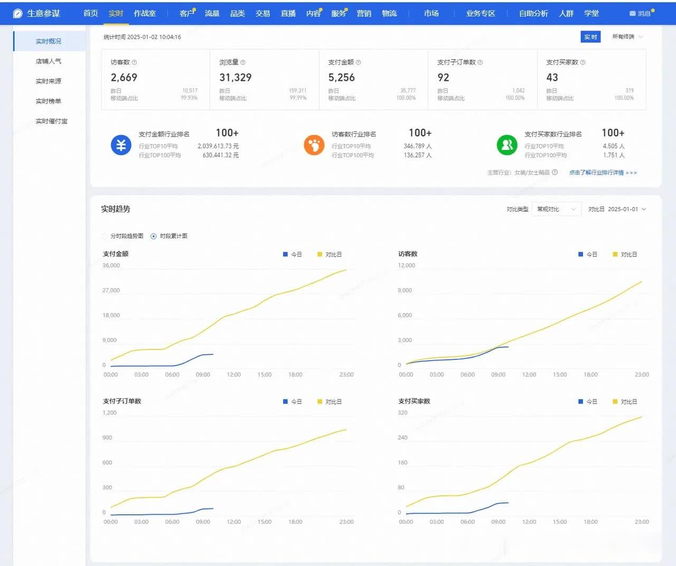Open the 服务 navigation item

click(339, 13)
